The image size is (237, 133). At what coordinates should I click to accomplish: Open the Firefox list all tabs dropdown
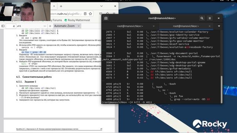101,6
